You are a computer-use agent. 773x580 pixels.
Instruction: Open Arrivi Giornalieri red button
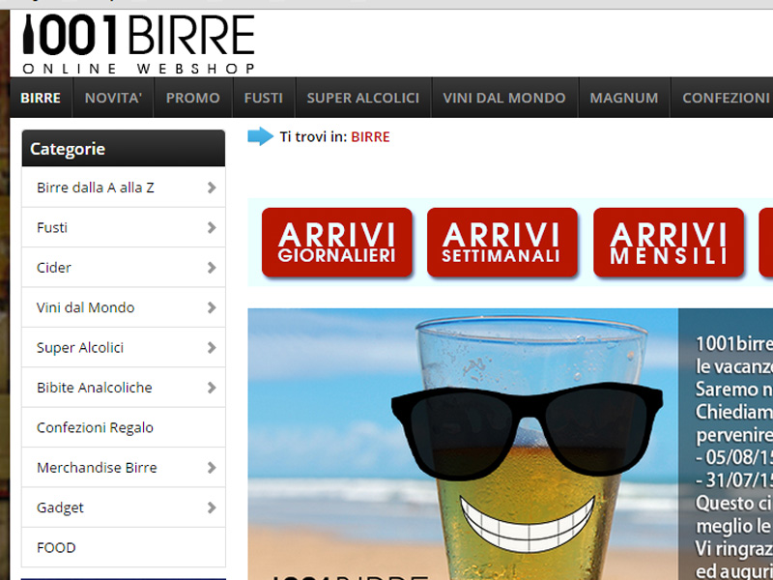tap(336, 243)
